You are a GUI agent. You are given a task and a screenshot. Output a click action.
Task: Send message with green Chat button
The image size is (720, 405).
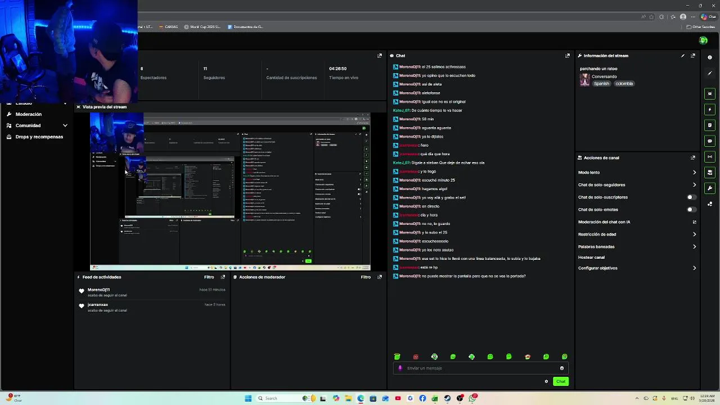pyautogui.click(x=561, y=381)
